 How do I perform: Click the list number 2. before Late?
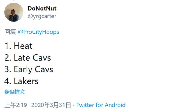[8, 58]
